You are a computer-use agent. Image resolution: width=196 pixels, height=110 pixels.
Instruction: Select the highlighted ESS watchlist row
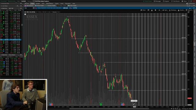pos(11,40)
